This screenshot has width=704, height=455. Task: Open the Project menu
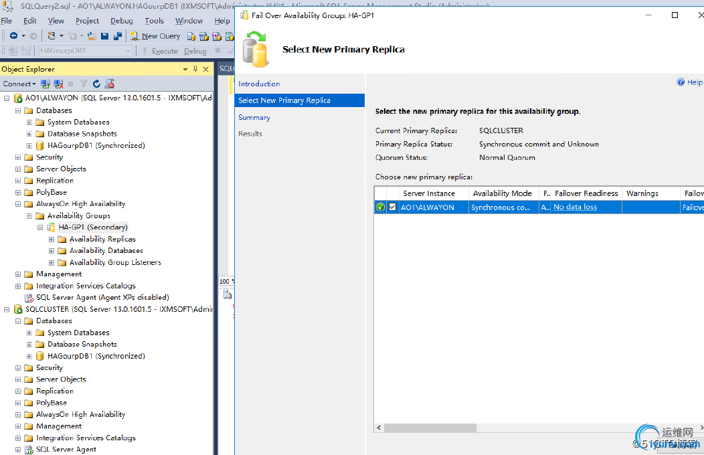point(87,21)
